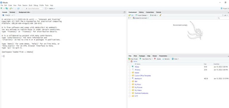229x108 pixels.
Task: Tick the checkbox for Adobe folder
Action: coord(129,73)
